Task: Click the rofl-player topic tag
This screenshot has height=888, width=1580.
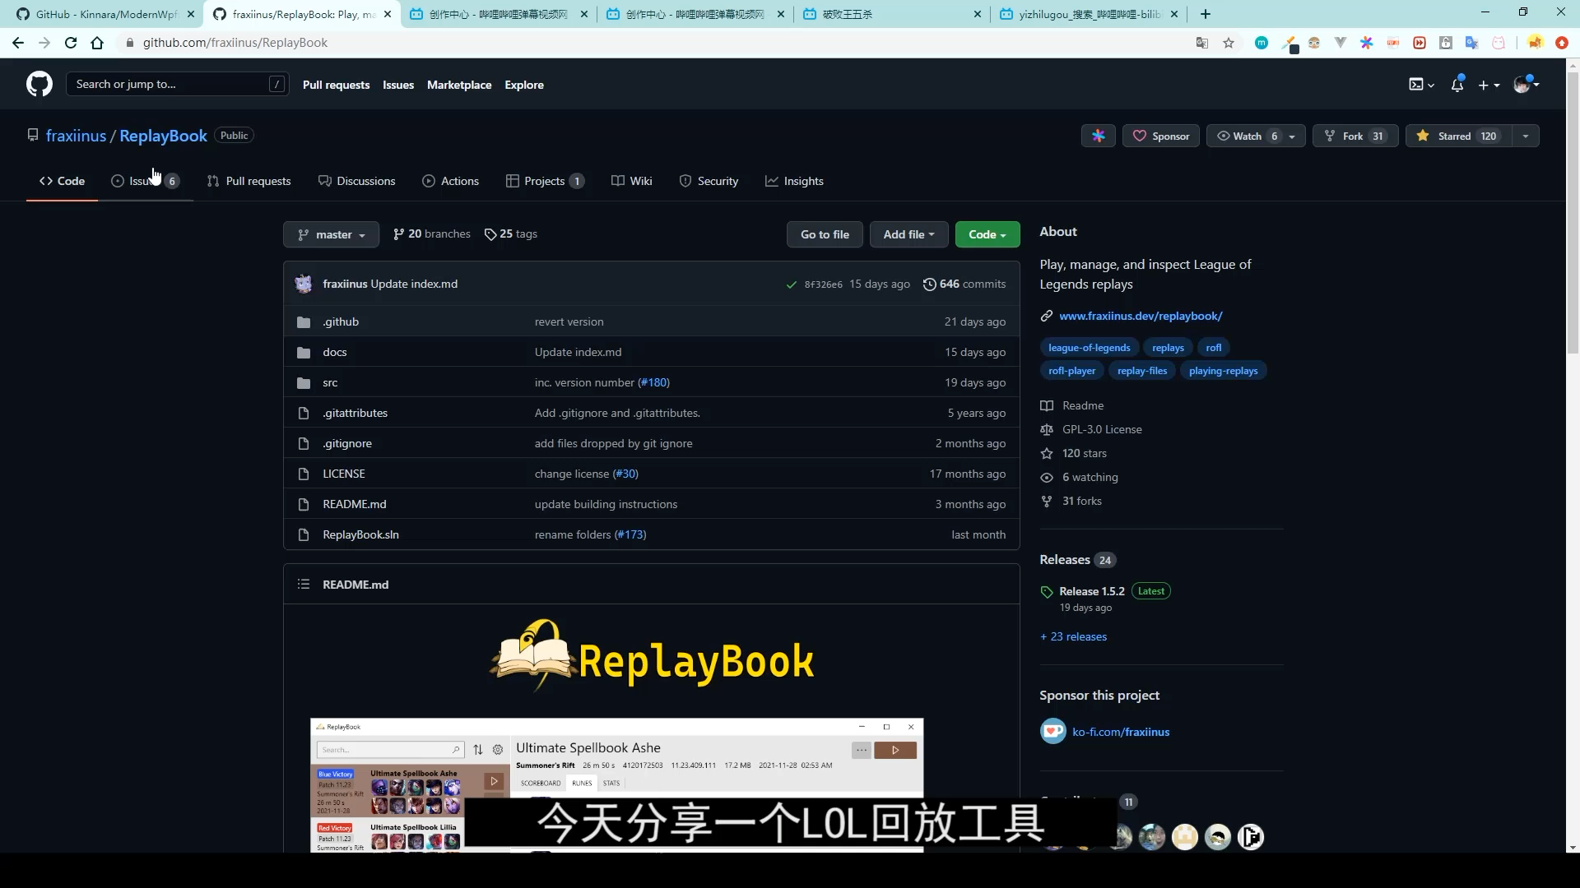Action: 1071,371
